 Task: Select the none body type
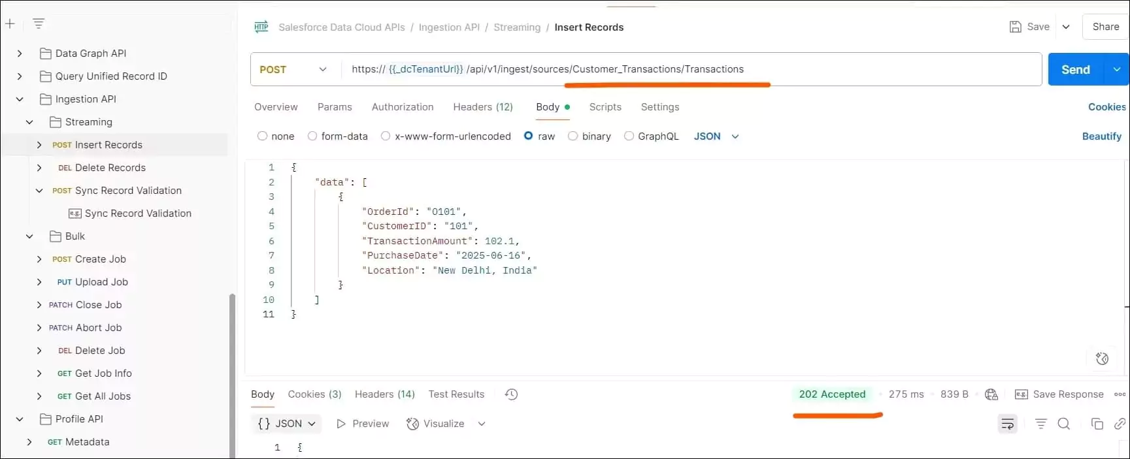pyautogui.click(x=262, y=136)
